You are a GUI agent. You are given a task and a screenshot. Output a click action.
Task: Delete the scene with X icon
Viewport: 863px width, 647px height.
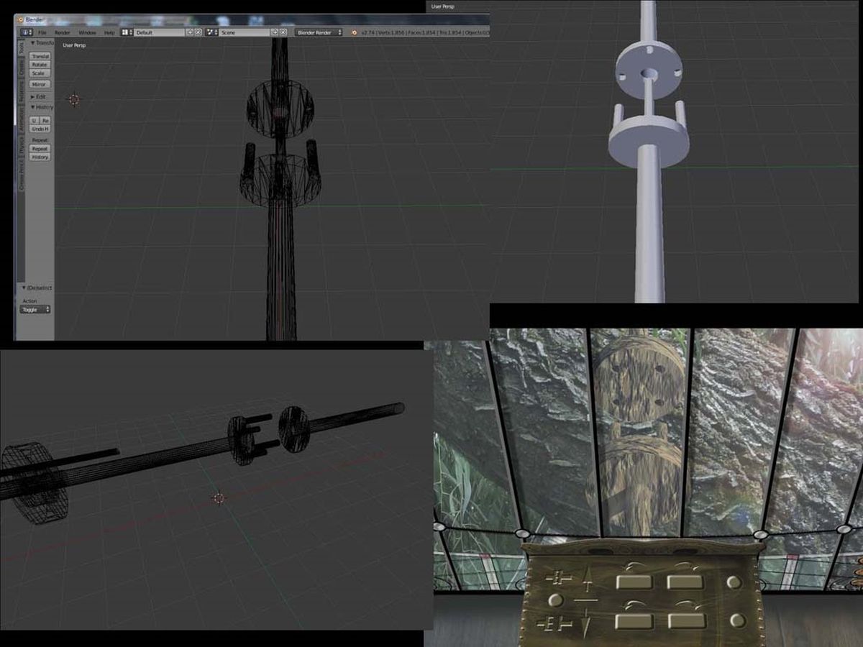[283, 32]
